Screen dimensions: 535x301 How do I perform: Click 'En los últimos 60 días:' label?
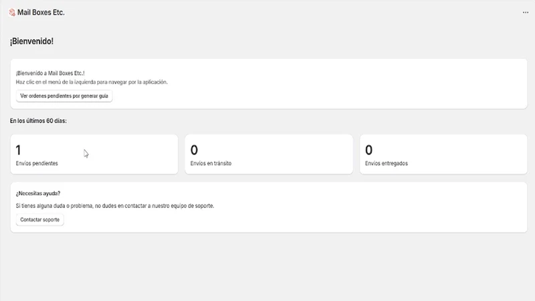tap(38, 121)
